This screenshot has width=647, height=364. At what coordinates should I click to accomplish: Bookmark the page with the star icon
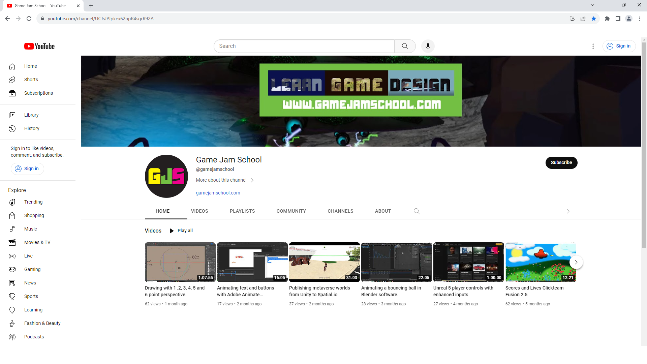594,19
